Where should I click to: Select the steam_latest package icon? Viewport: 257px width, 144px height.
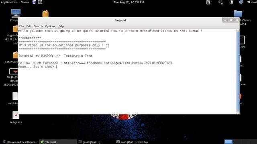tap(15, 55)
